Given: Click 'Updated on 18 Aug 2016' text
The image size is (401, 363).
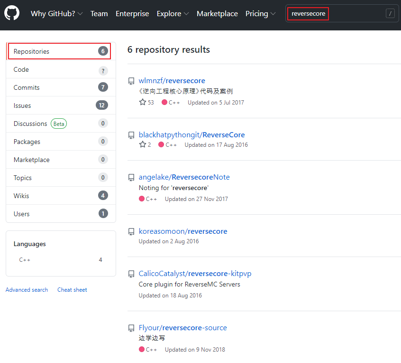Looking at the screenshot, I should 170,296.
